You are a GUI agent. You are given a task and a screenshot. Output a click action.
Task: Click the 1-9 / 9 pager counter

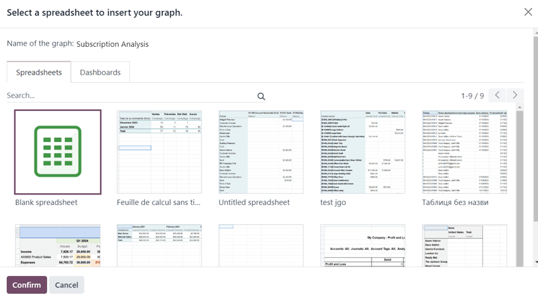coord(472,96)
